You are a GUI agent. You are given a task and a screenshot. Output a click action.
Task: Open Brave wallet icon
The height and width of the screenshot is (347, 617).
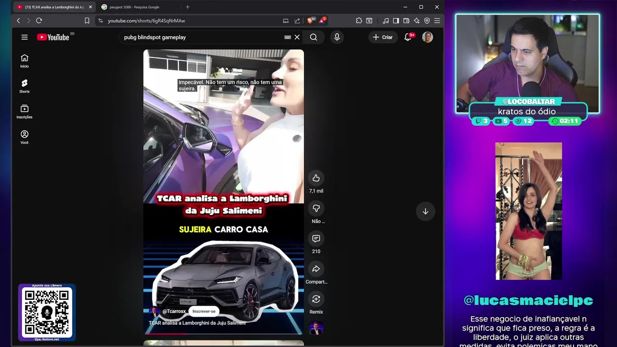(406, 21)
